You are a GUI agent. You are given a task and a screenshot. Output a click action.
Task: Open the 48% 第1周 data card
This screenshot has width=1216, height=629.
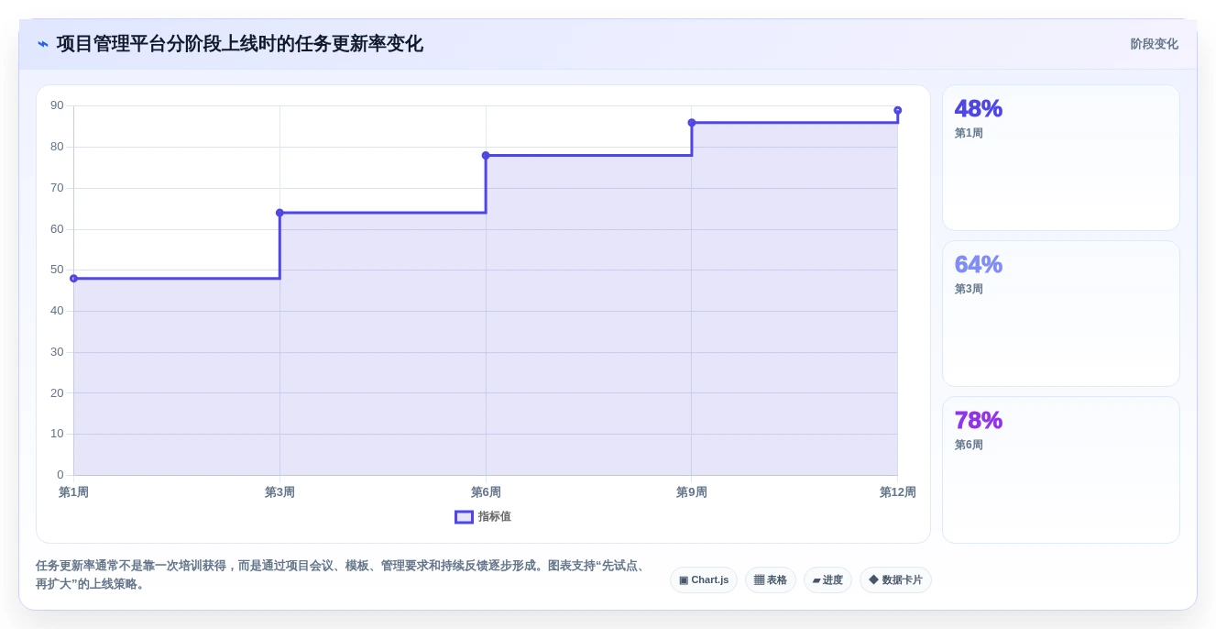(x=1061, y=158)
